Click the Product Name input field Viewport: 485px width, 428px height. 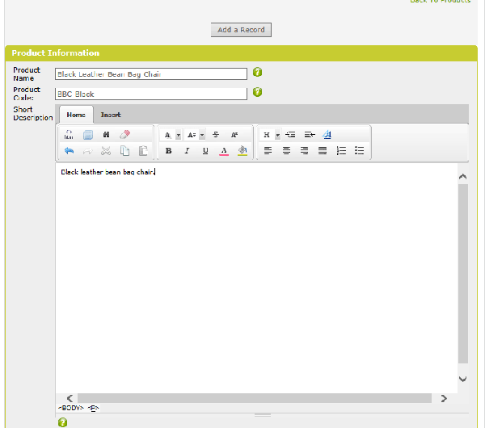tap(151, 74)
